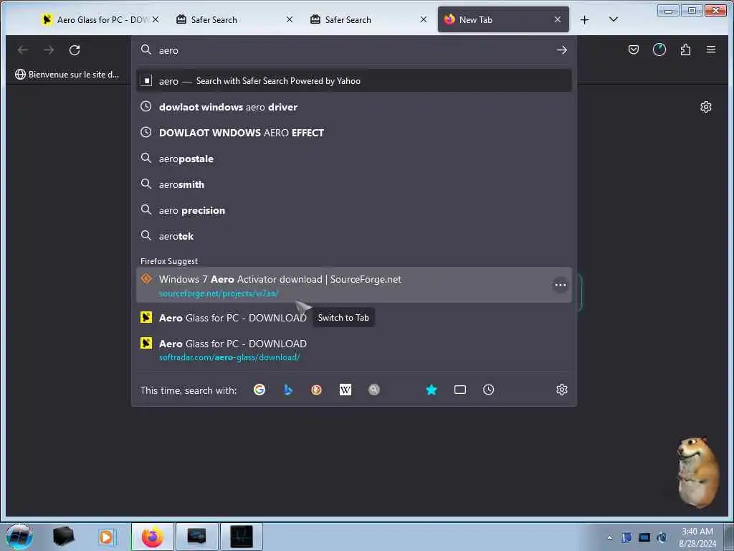Open new tab page personalize gear
Image resolution: width=734 pixels, height=551 pixels.
pyautogui.click(x=705, y=108)
